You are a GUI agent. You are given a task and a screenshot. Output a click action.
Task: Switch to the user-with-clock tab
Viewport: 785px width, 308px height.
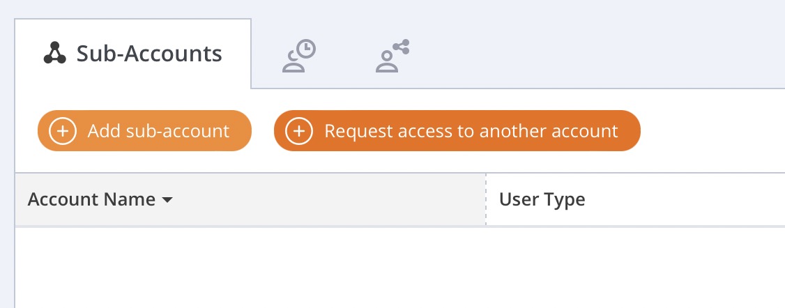pyautogui.click(x=299, y=56)
